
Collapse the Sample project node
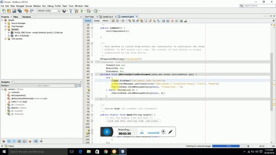pyautogui.click(x=2, y=20)
